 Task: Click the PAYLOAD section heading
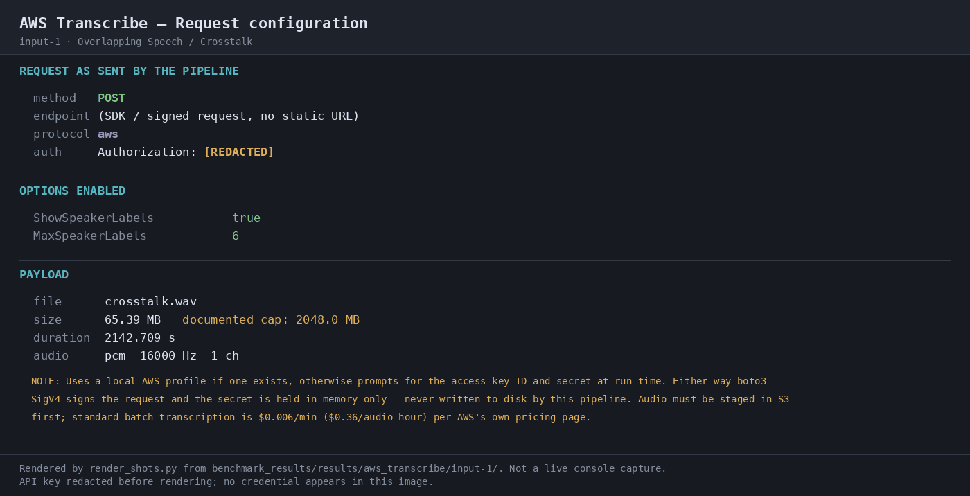(44, 275)
